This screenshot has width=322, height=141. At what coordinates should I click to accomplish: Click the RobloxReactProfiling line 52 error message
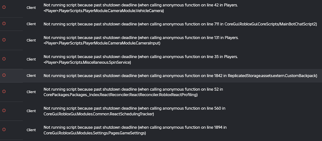pyautogui.click(x=133, y=92)
